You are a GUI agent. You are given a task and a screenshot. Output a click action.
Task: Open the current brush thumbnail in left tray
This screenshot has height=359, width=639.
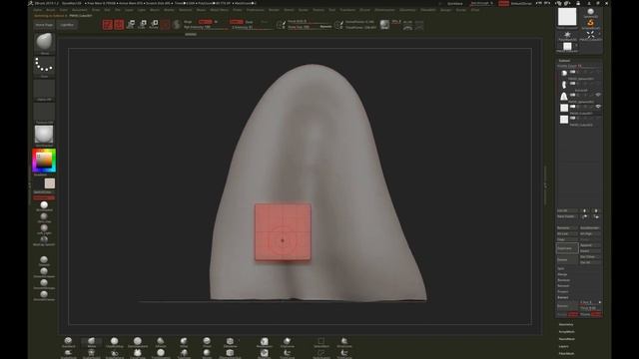pos(44,44)
